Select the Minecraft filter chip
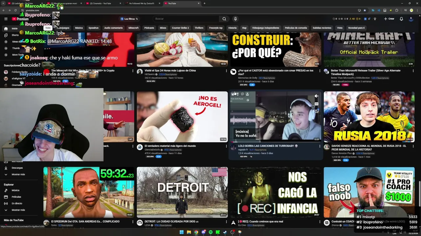 tap(134, 28)
